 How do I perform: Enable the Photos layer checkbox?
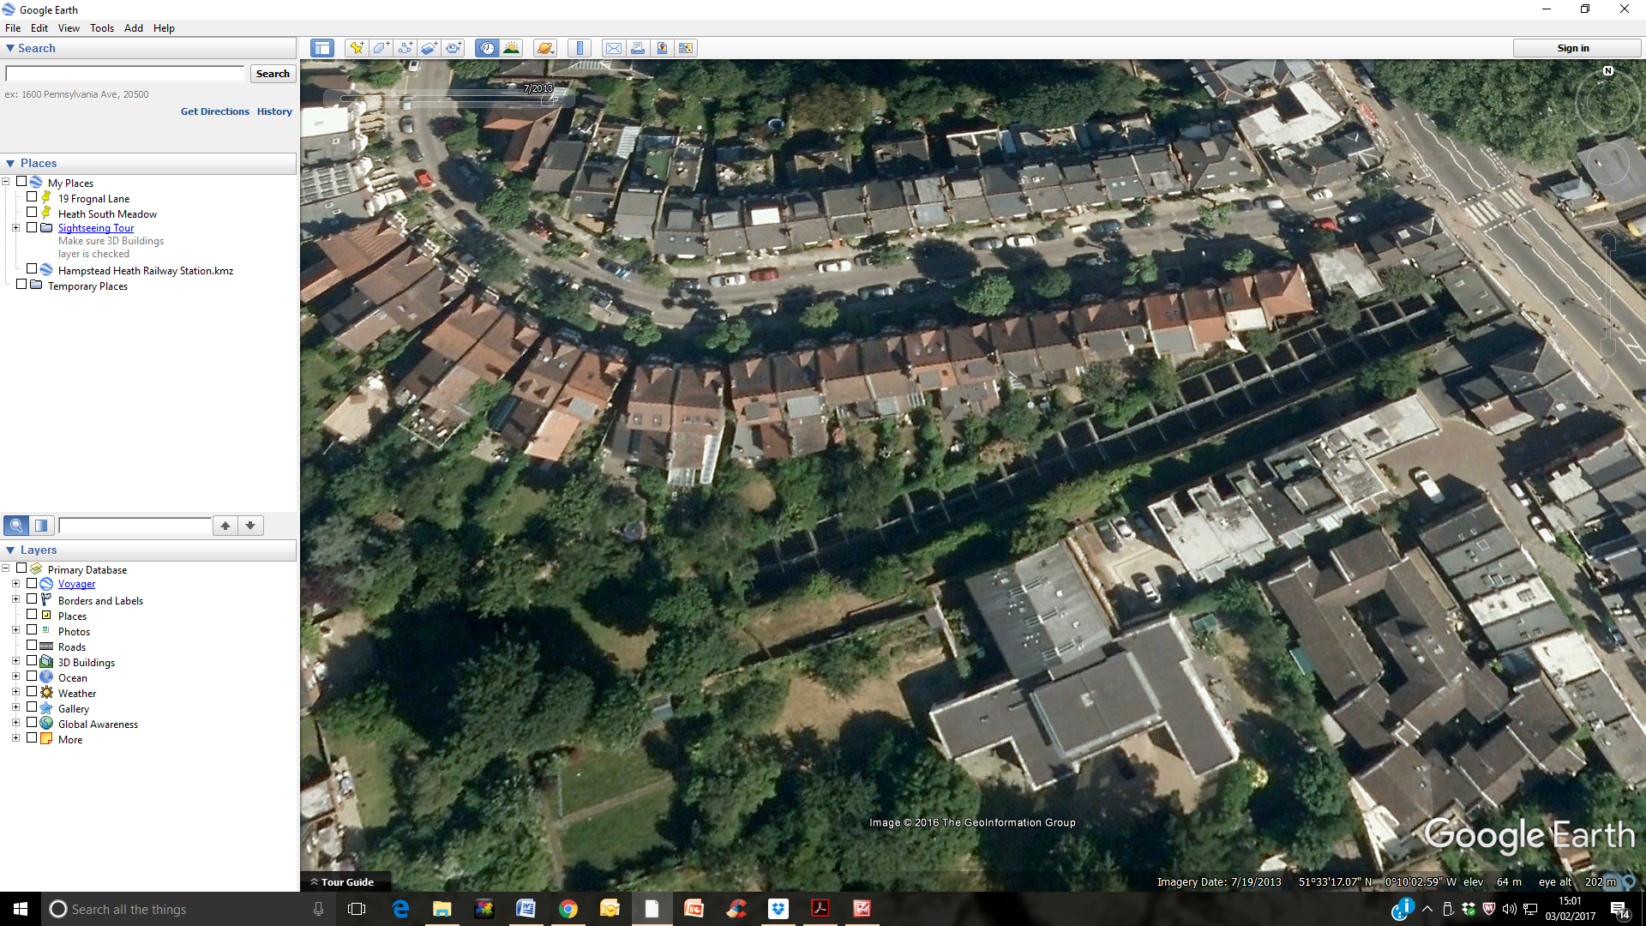[x=32, y=630]
